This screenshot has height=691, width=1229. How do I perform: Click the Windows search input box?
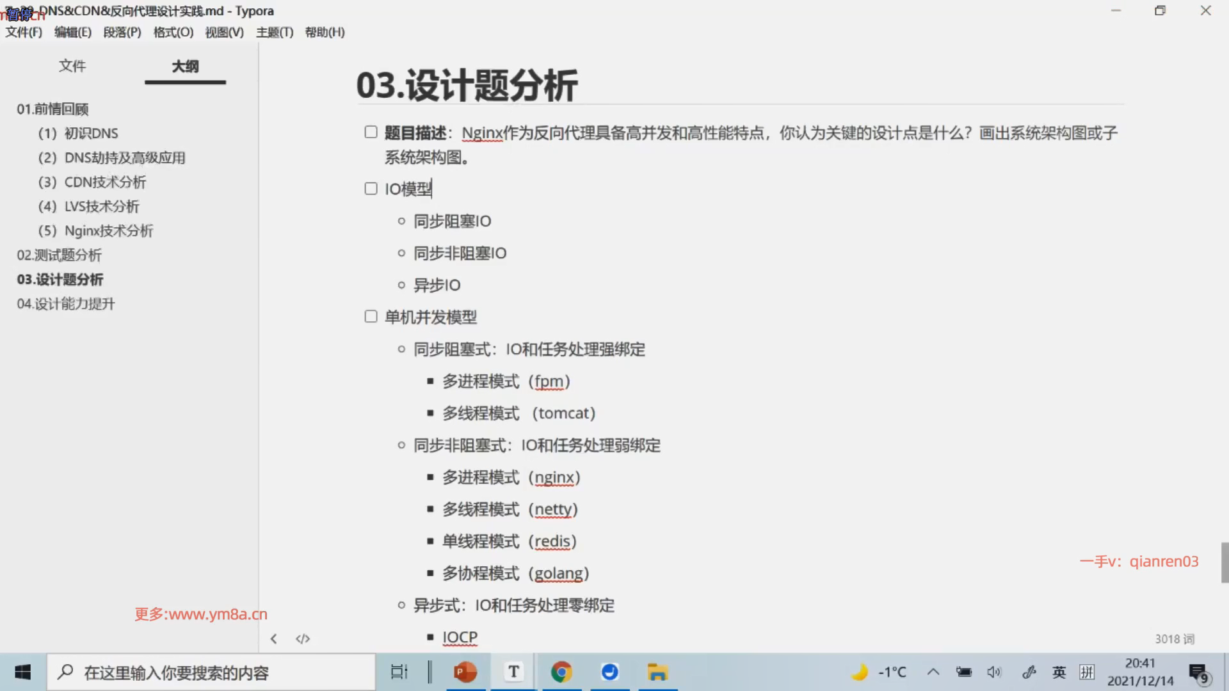tap(211, 672)
